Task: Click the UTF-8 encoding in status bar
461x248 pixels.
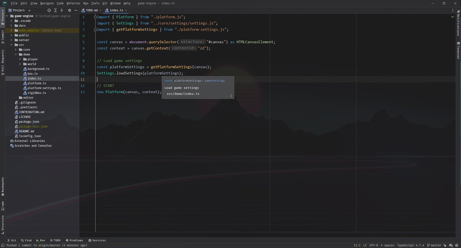Action: [x=373, y=245]
